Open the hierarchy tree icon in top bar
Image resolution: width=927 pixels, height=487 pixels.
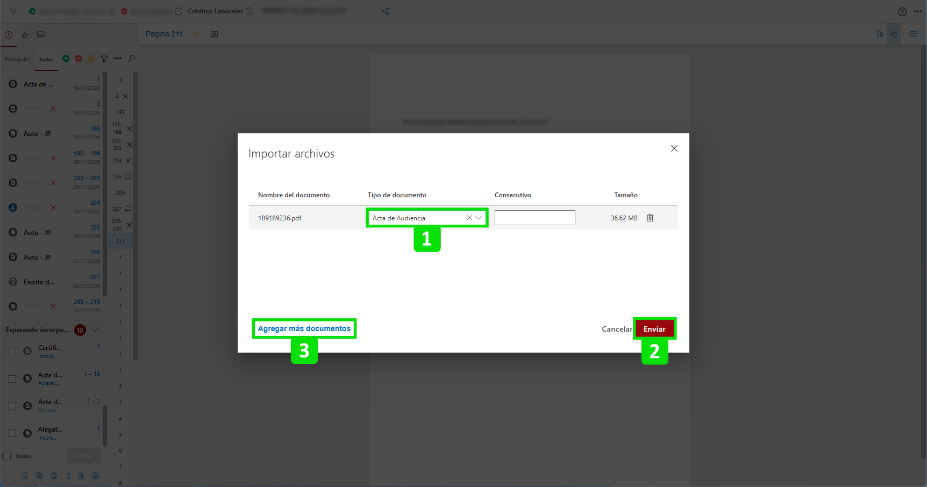386,11
